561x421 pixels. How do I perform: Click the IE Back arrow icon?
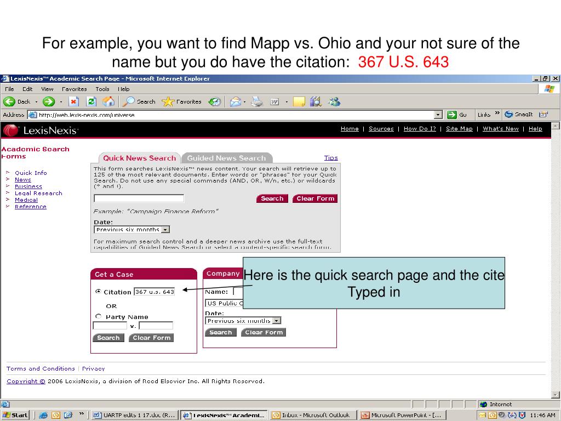coord(9,101)
